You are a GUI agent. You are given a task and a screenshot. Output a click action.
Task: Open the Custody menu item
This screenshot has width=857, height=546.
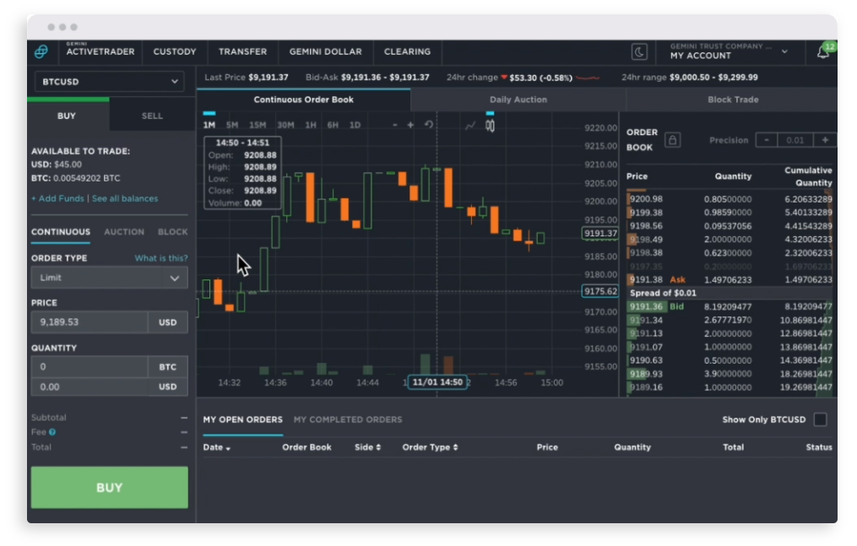click(174, 51)
